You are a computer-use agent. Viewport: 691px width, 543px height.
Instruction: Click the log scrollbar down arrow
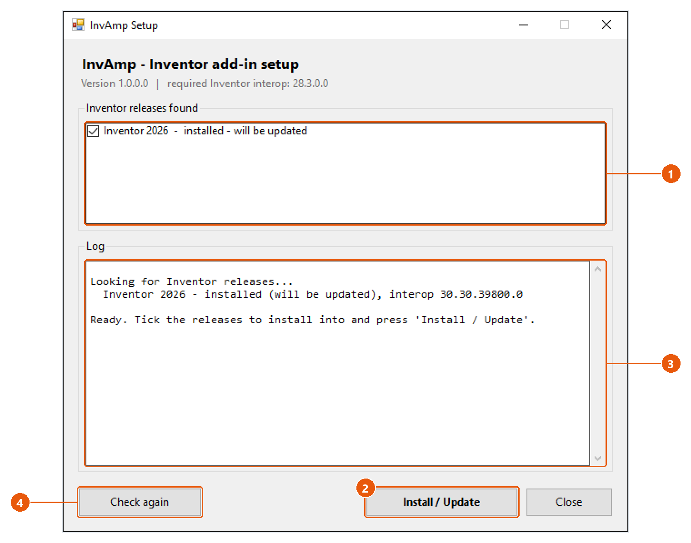point(597,458)
